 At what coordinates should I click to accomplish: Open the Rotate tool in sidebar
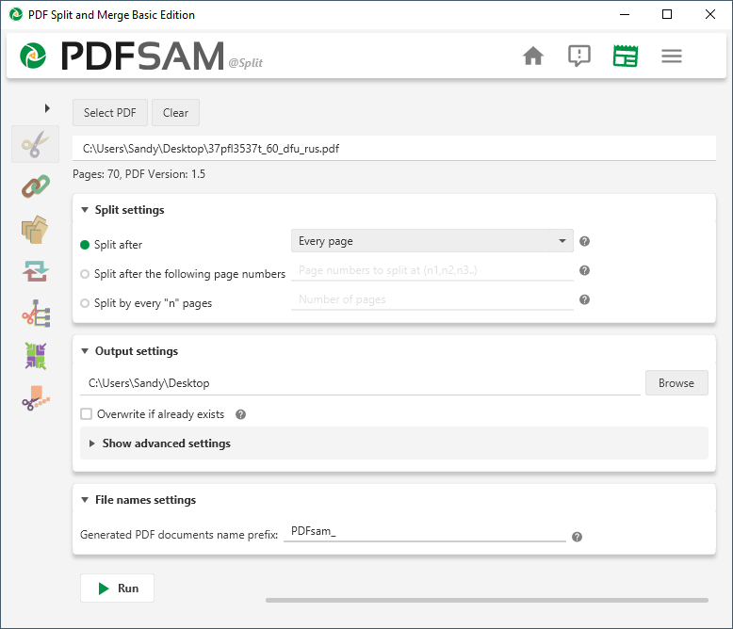click(x=36, y=271)
